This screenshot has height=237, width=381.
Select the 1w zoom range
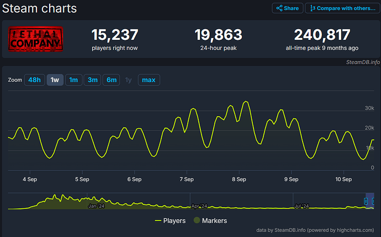pos(55,80)
